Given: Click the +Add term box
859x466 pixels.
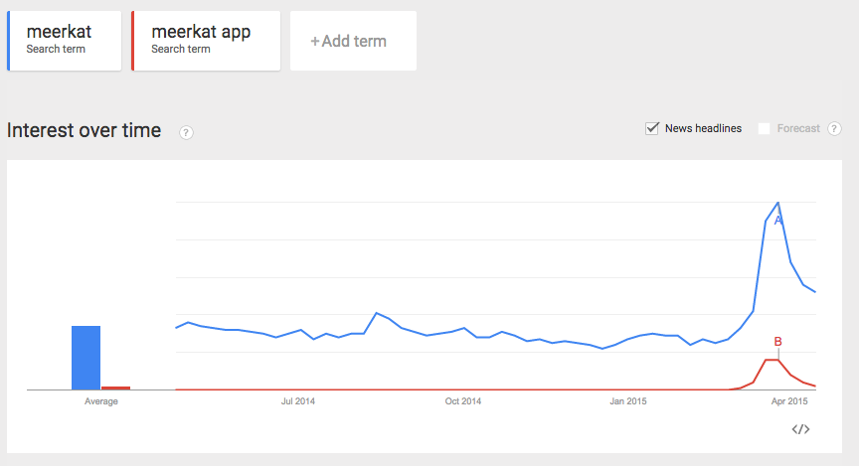Looking at the screenshot, I should pos(353,41).
